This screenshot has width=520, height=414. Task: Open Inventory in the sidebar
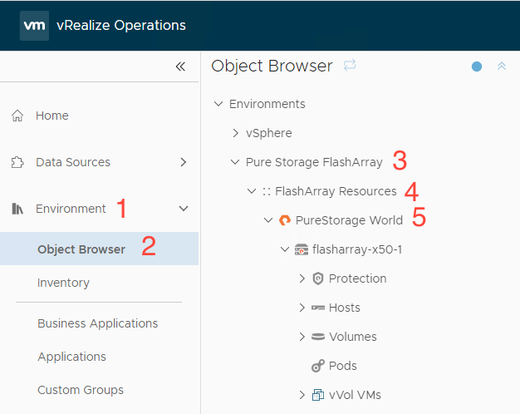point(63,283)
